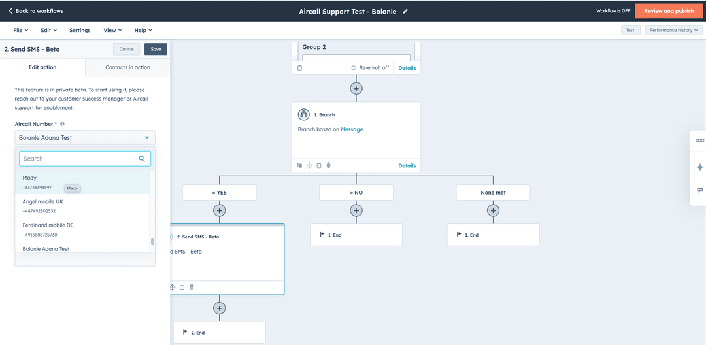Toggle the Re-enroll off setting
This screenshot has height=345, width=706.
point(369,68)
